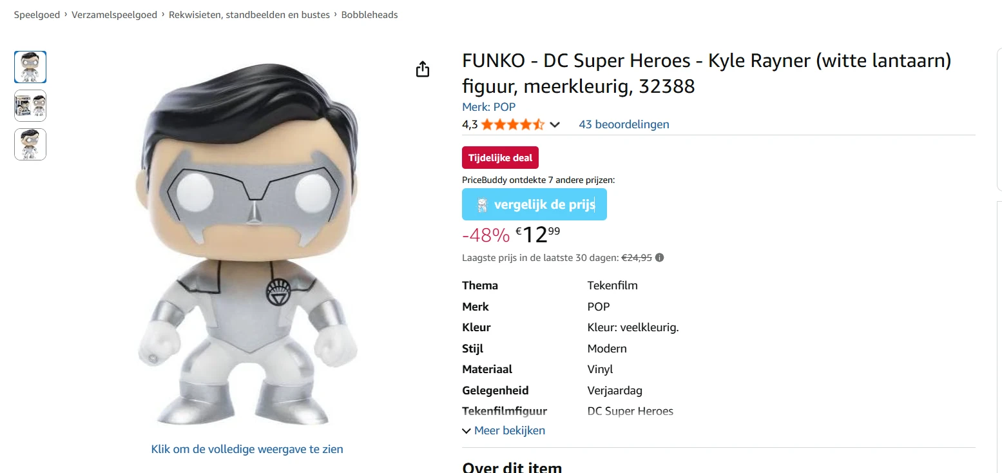Click the large Kyle Rayner figure image
This screenshot has width=1002, height=473.
point(247,245)
